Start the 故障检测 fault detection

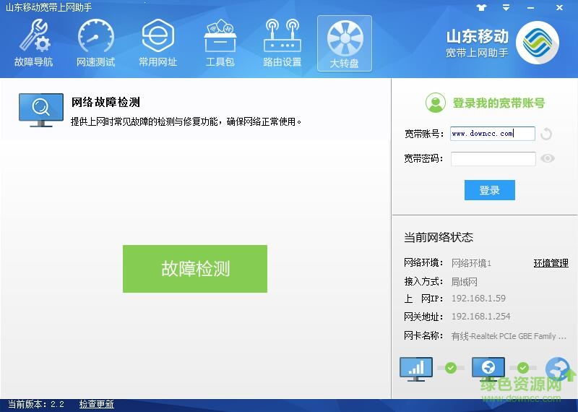(x=195, y=269)
